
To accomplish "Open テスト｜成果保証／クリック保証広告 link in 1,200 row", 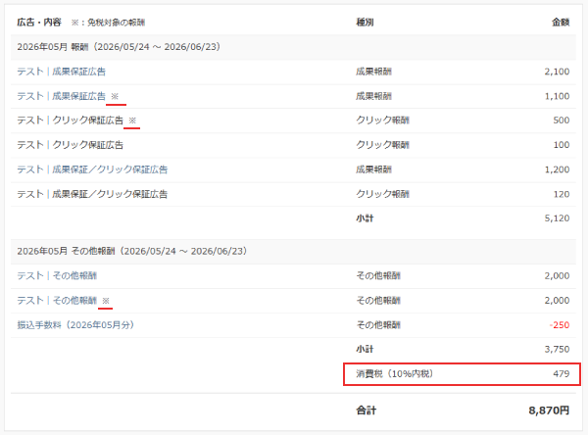I will pyautogui.click(x=92, y=169).
